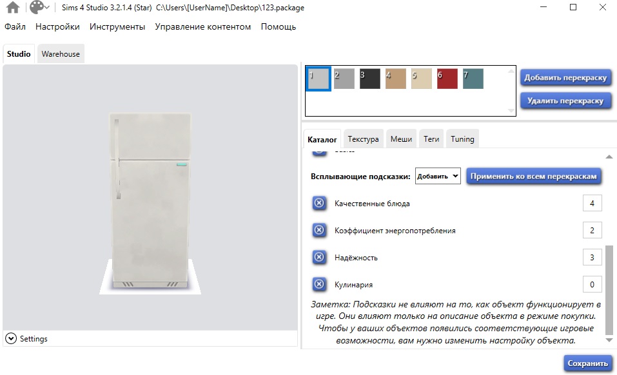Minimize the Sims 4 Studio window
The height and width of the screenshot is (375, 617).
pos(544,7)
